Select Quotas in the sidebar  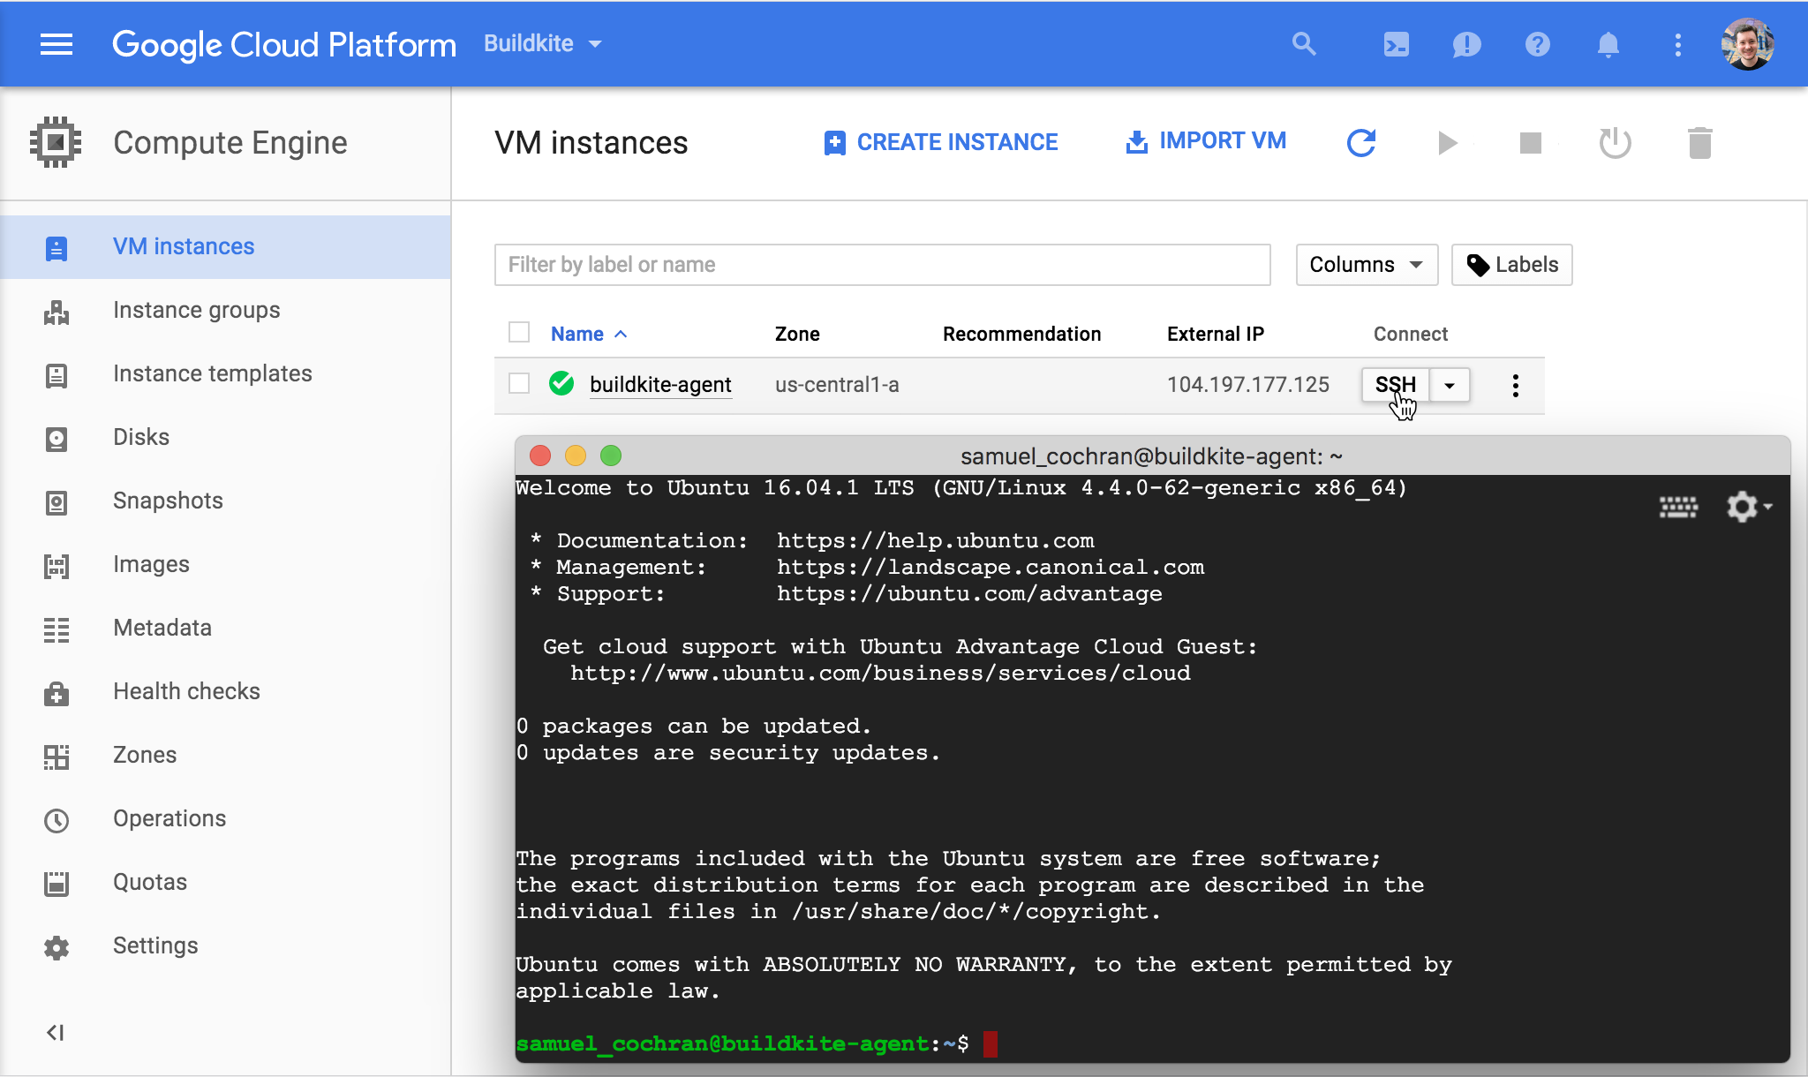click(225, 883)
